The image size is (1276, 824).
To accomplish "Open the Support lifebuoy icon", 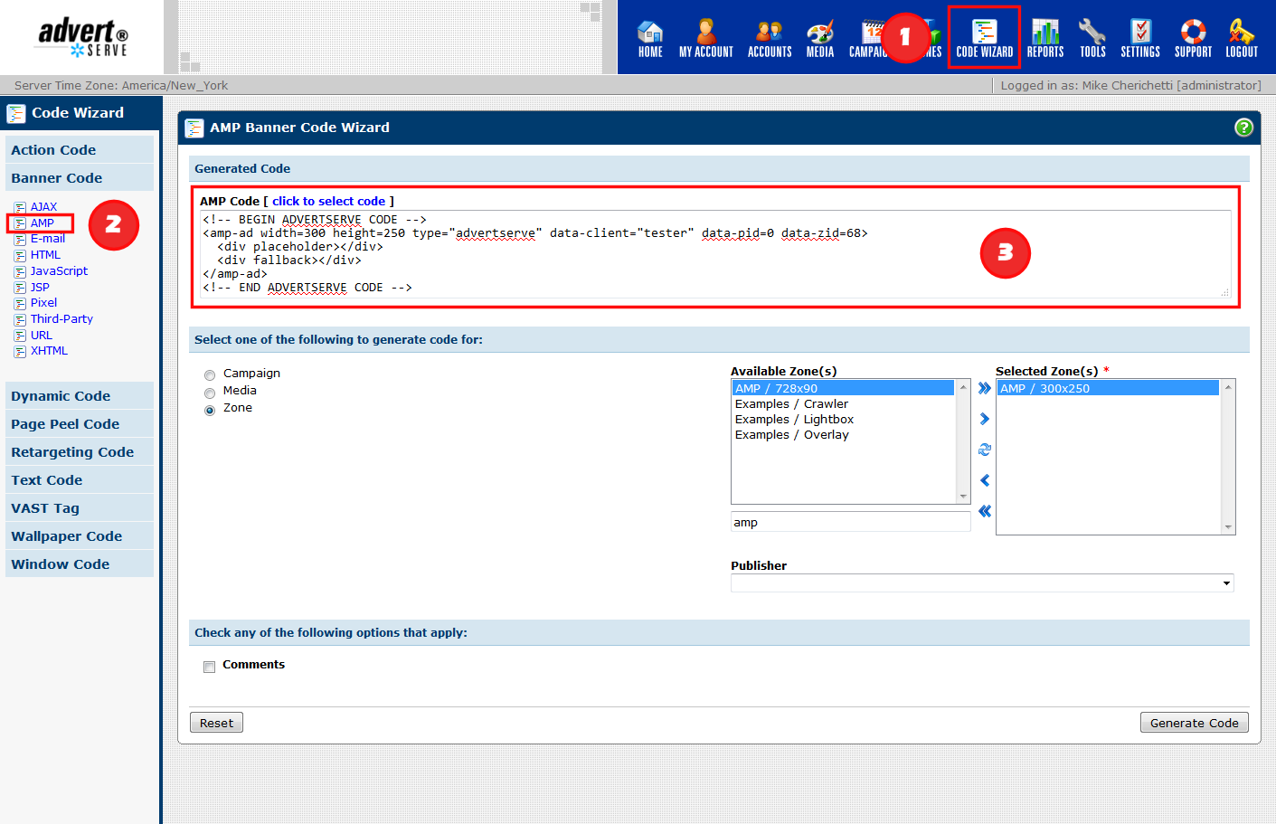I will [x=1193, y=39].
